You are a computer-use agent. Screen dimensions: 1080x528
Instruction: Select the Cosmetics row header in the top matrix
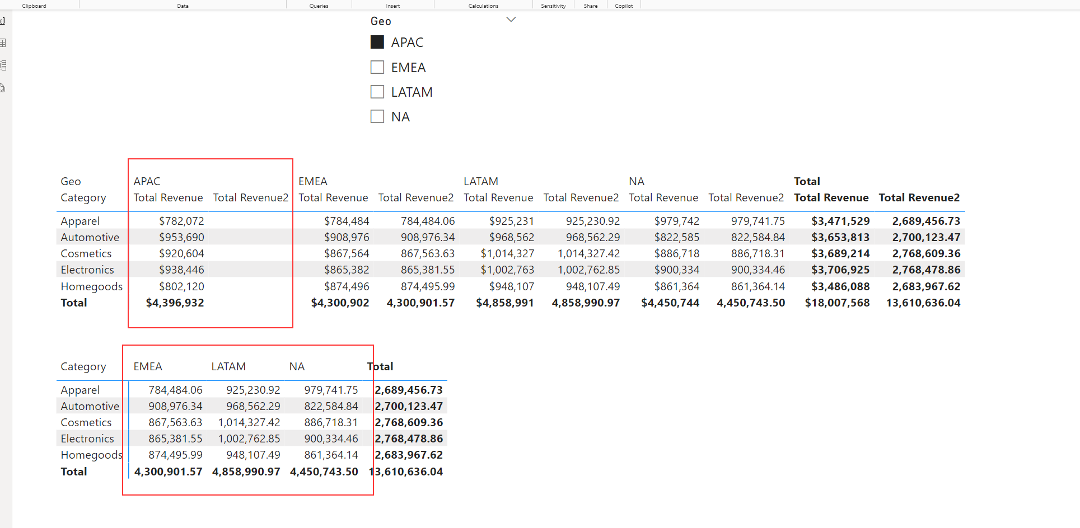86,253
